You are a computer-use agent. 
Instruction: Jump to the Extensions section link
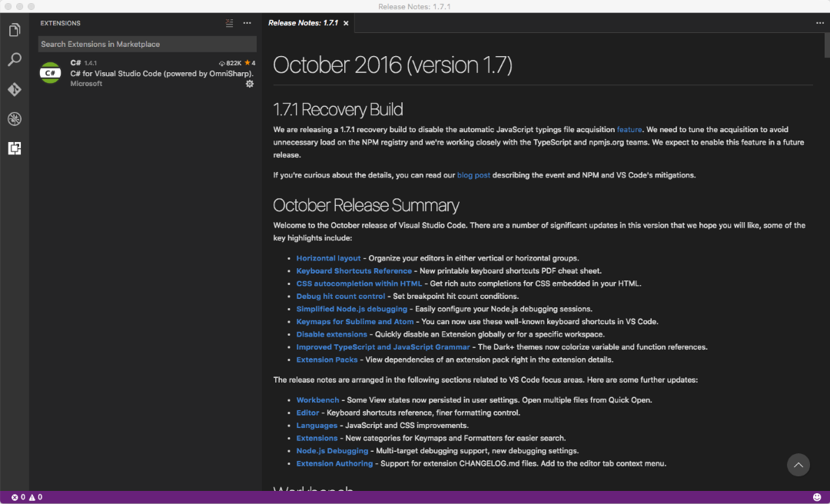click(x=317, y=439)
